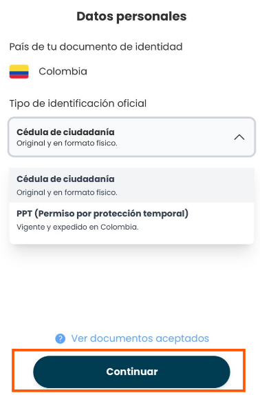Select the Colombia country name
260x395 pixels.
[63, 72]
